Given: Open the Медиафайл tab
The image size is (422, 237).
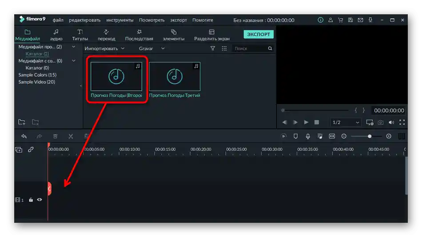Looking at the screenshot, I should pyautogui.click(x=28, y=35).
